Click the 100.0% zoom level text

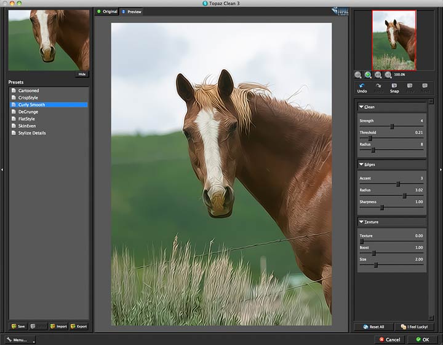[x=399, y=75]
